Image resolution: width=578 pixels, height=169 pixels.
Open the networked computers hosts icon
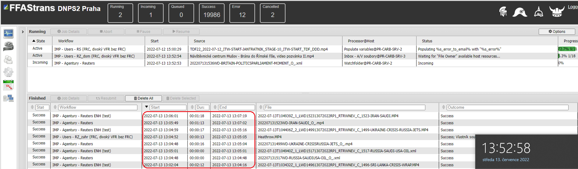pos(8,98)
